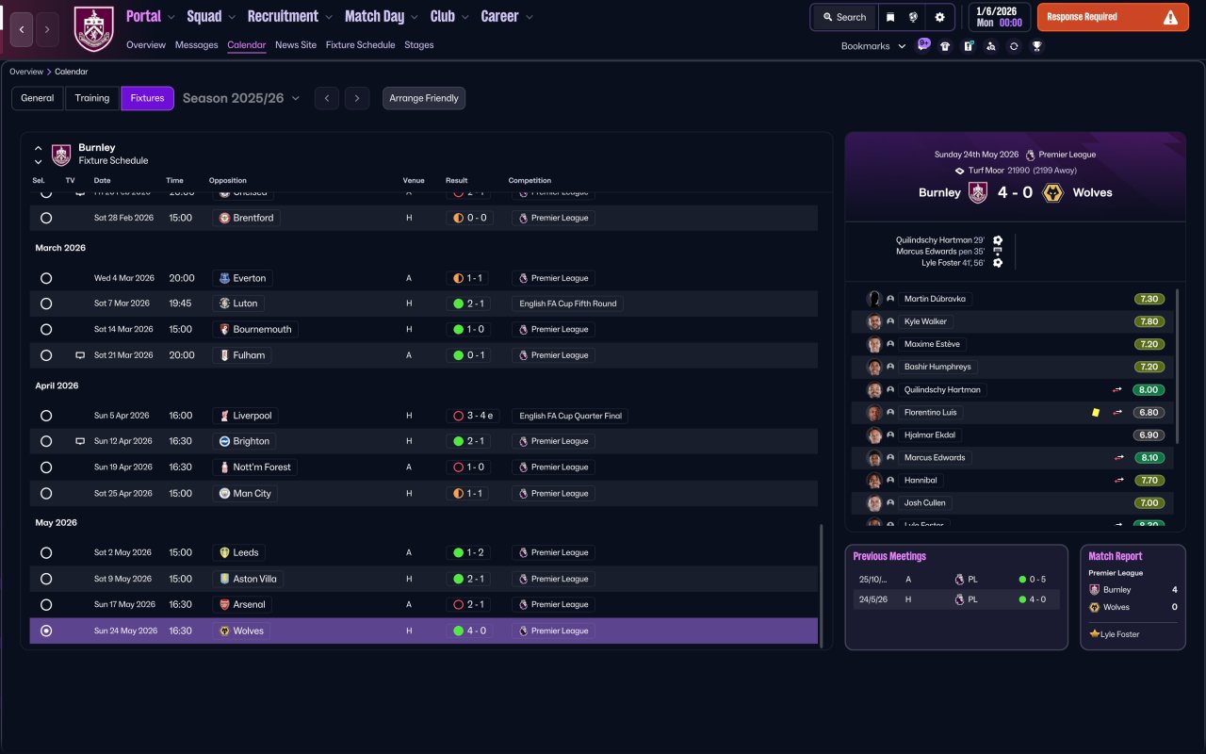Click the Response Required button

[x=1113, y=17]
